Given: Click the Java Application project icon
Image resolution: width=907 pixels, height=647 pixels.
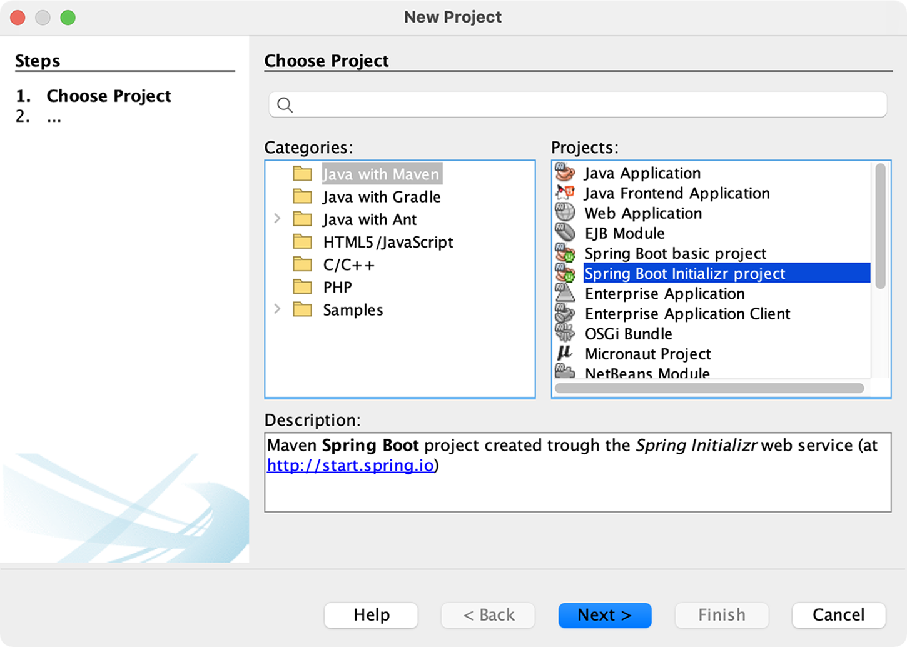Looking at the screenshot, I should (x=565, y=172).
